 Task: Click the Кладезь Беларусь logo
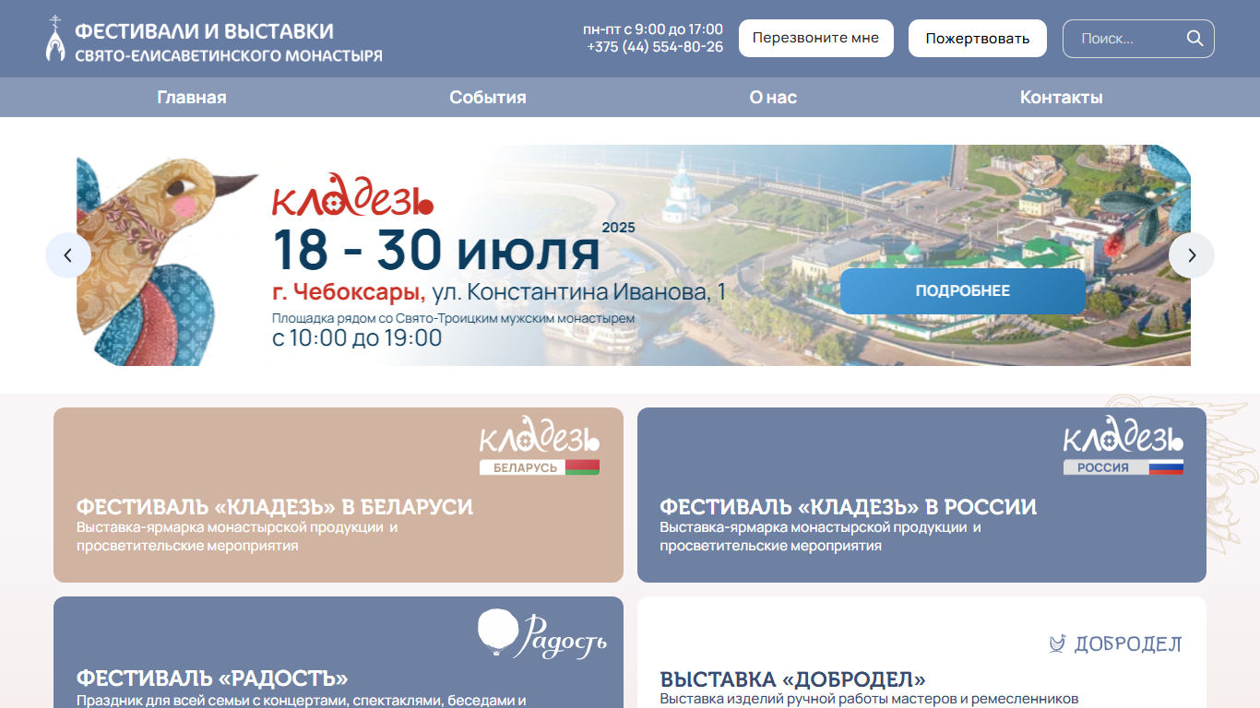540,445
